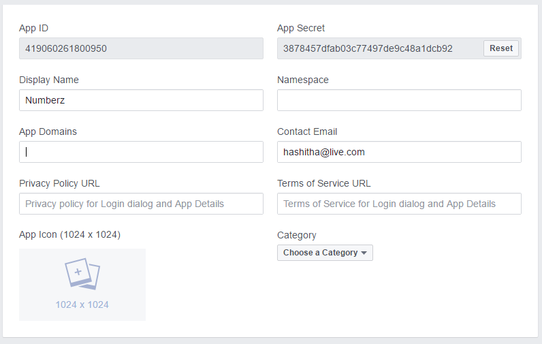Click the Reset button for App Secret
542x344 pixels.
501,48
